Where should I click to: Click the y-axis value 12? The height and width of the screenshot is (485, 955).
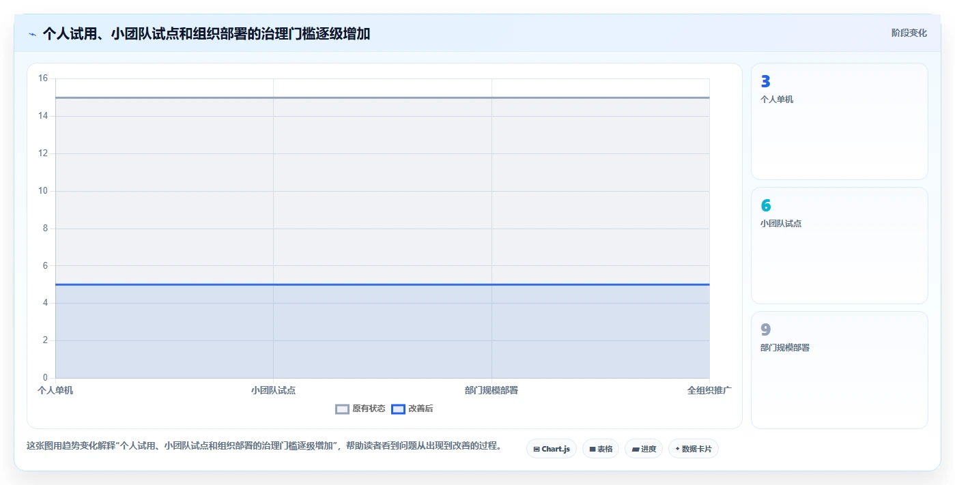pos(43,153)
